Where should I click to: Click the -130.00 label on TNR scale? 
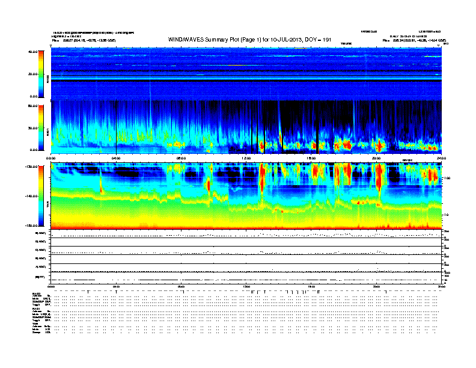pos(32,167)
